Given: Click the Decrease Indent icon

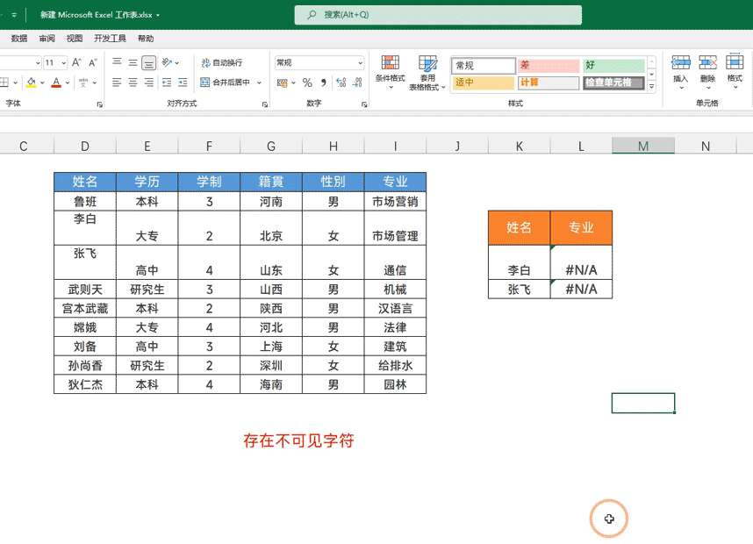Looking at the screenshot, I should point(167,82).
